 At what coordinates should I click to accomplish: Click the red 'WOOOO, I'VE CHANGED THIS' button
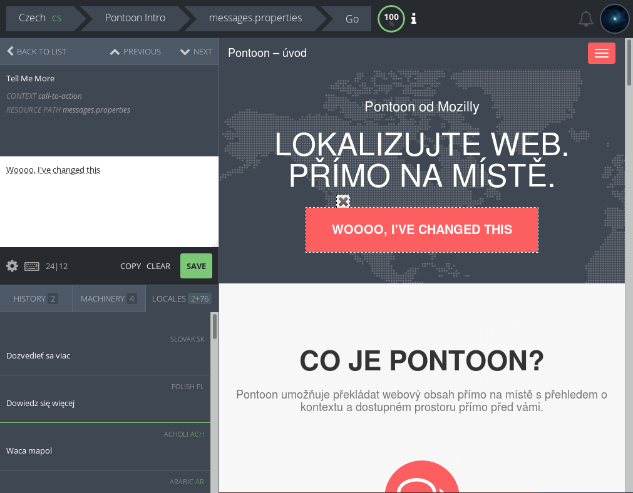(422, 230)
